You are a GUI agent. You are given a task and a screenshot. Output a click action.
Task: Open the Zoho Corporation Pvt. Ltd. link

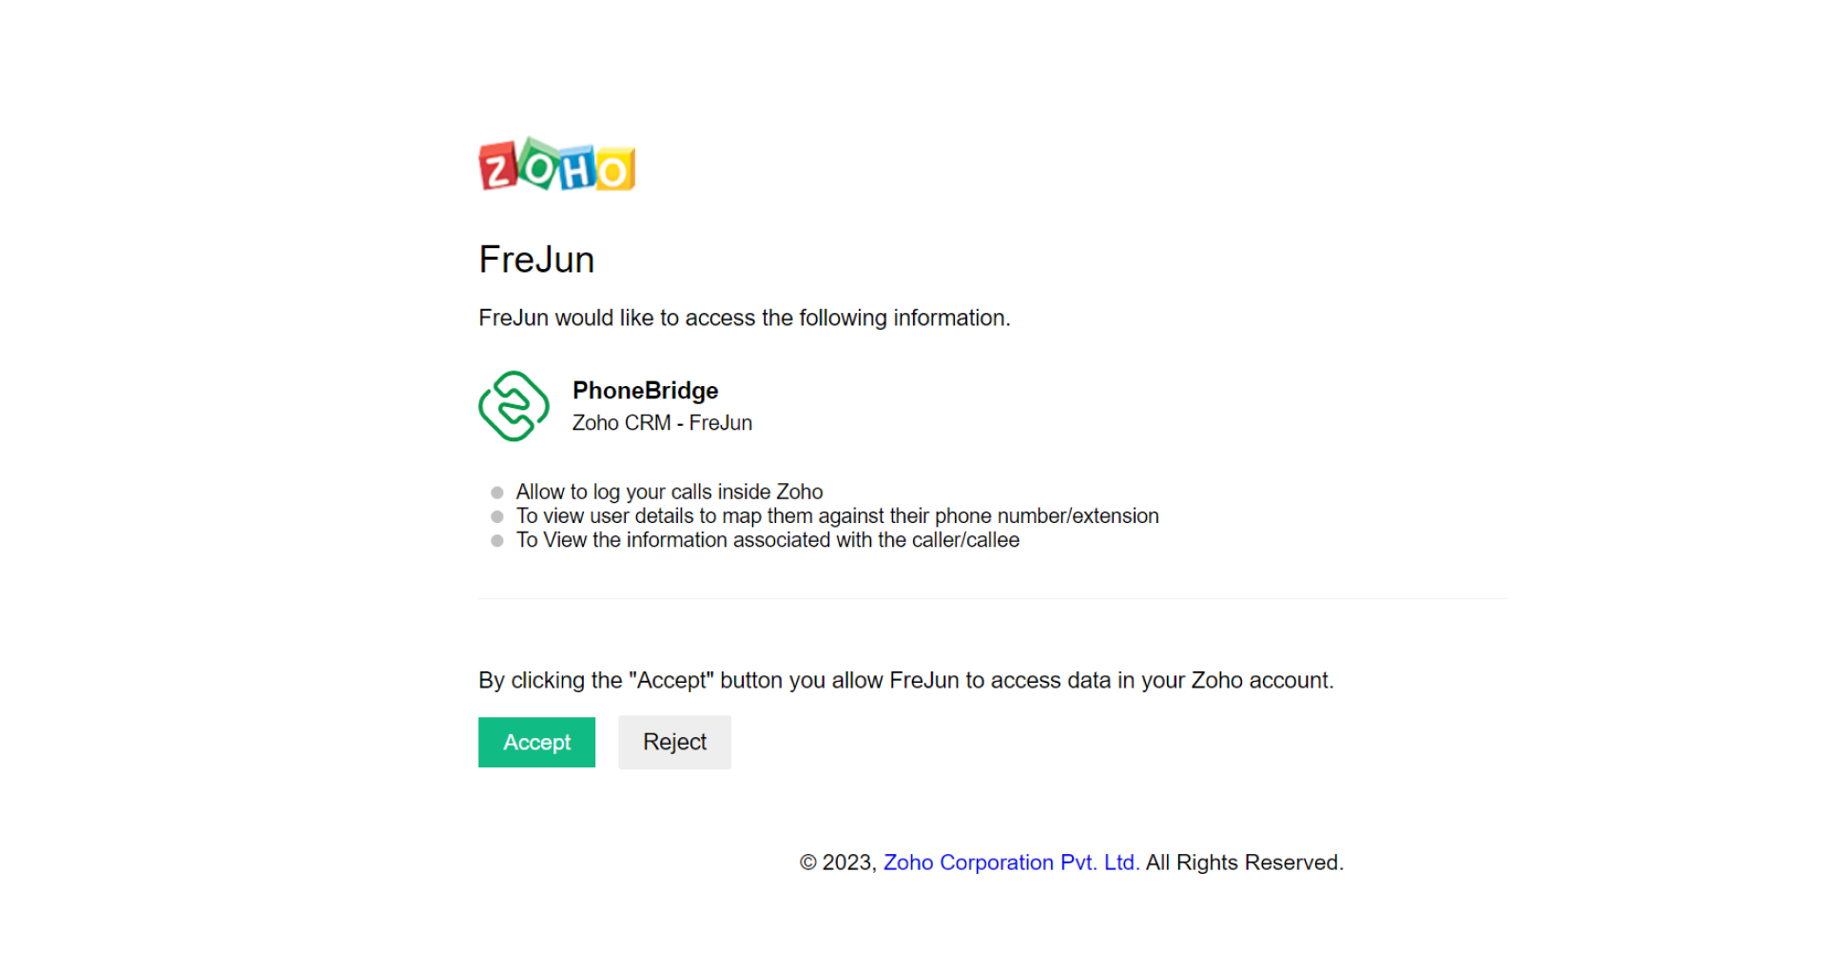pos(1011,863)
